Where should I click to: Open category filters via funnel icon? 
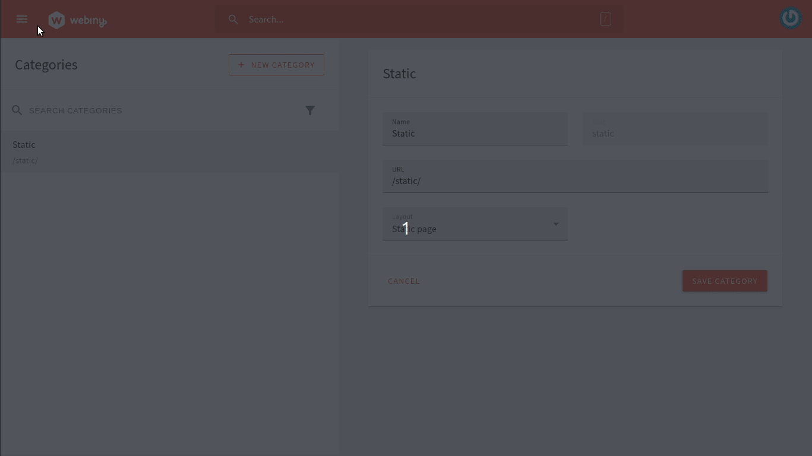(310, 110)
